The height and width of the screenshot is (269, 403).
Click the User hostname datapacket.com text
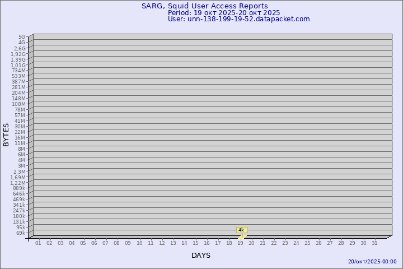[238, 19]
